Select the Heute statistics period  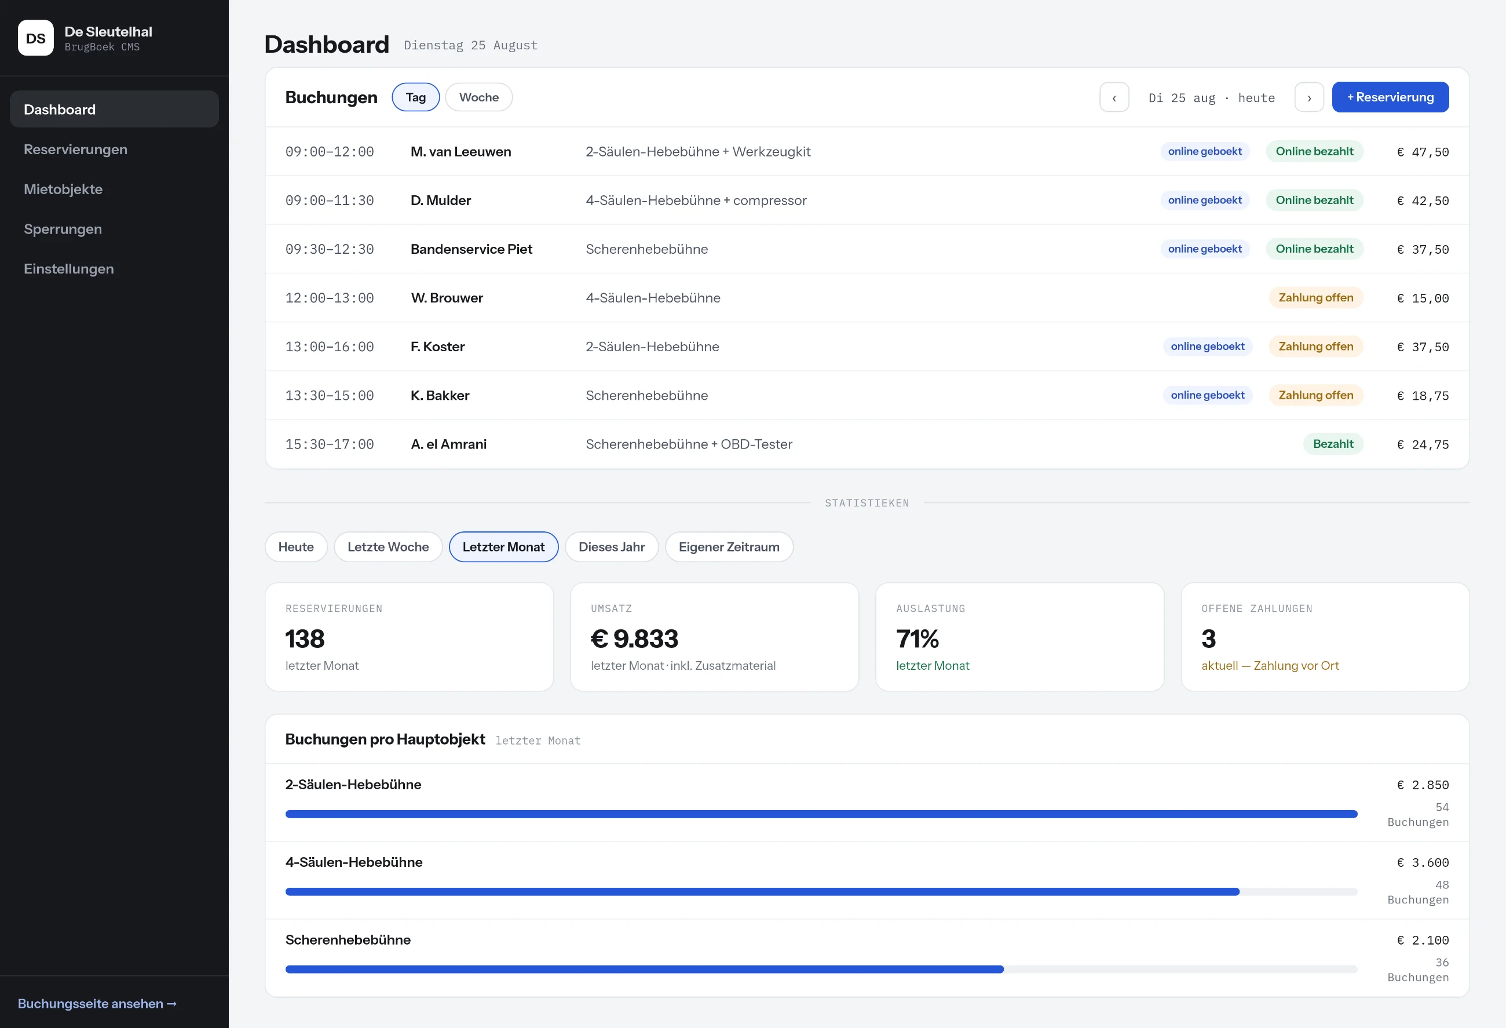296,546
